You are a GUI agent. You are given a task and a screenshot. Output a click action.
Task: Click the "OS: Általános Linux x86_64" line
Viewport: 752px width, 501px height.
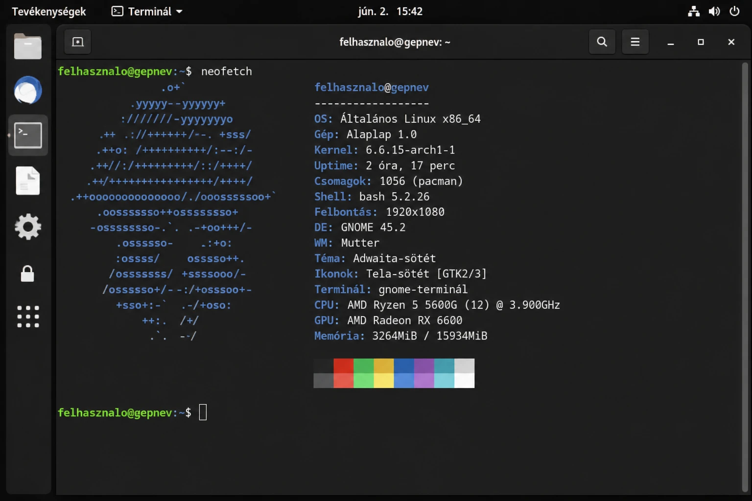point(398,119)
